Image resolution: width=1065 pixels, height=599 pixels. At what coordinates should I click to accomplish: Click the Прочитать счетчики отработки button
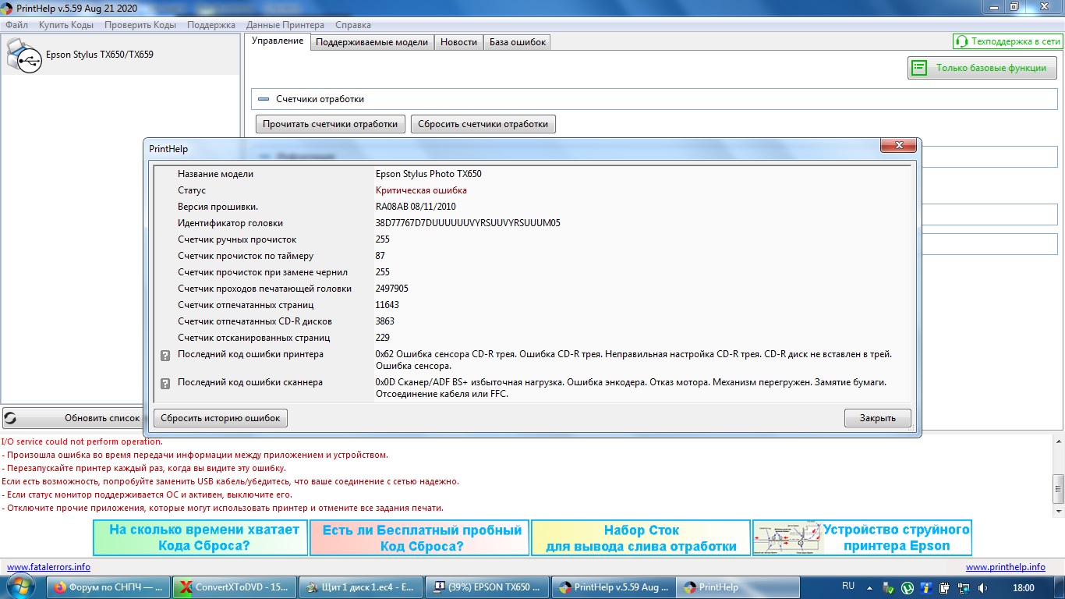point(331,124)
